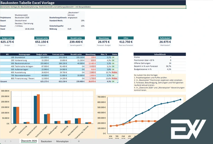
Task: Select the Außenanlagen row label
Action: (21, 69)
